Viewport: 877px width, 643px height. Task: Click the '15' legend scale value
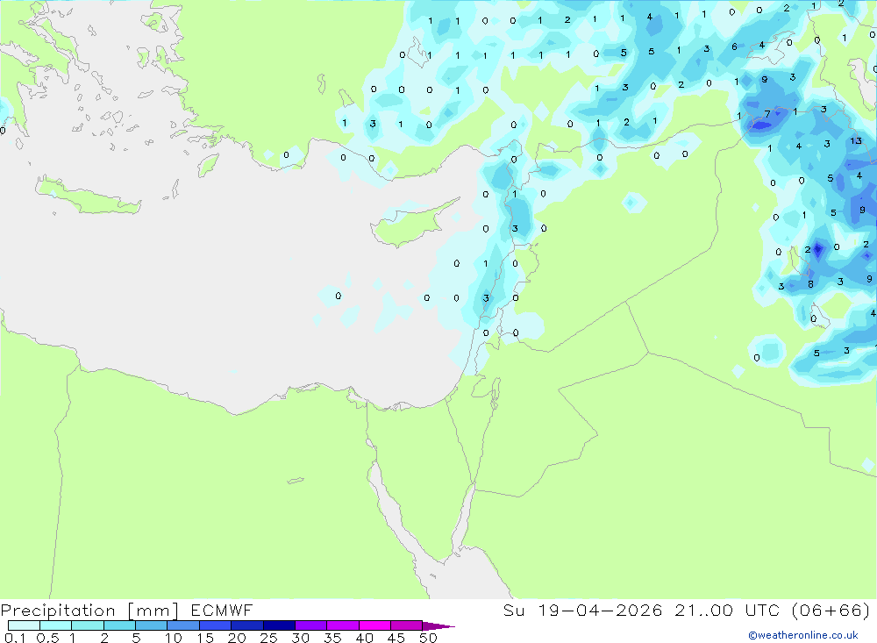(205, 638)
